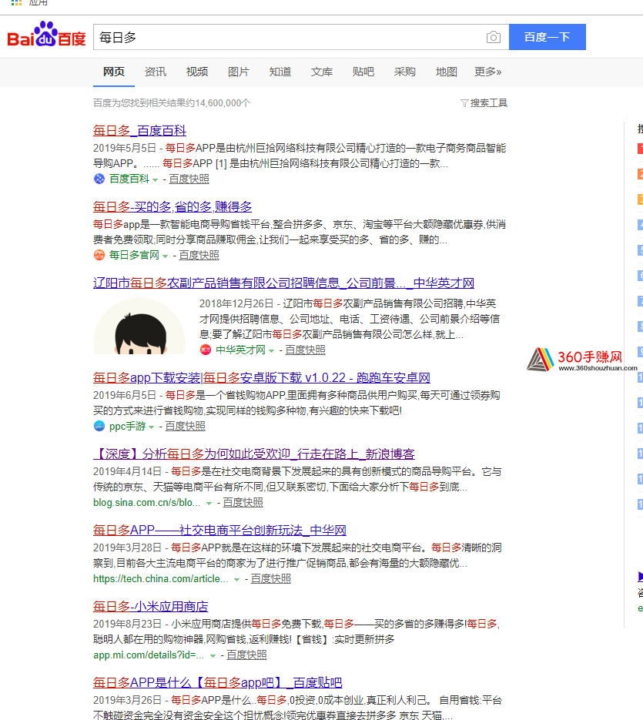Open camera image search icon

pyautogui.click(x=494, y=37)
